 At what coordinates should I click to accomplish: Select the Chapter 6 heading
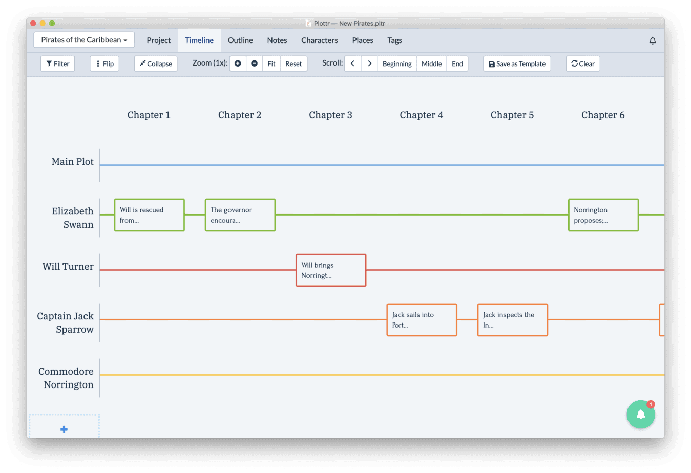pyautogui.click(x=603, y=115)
